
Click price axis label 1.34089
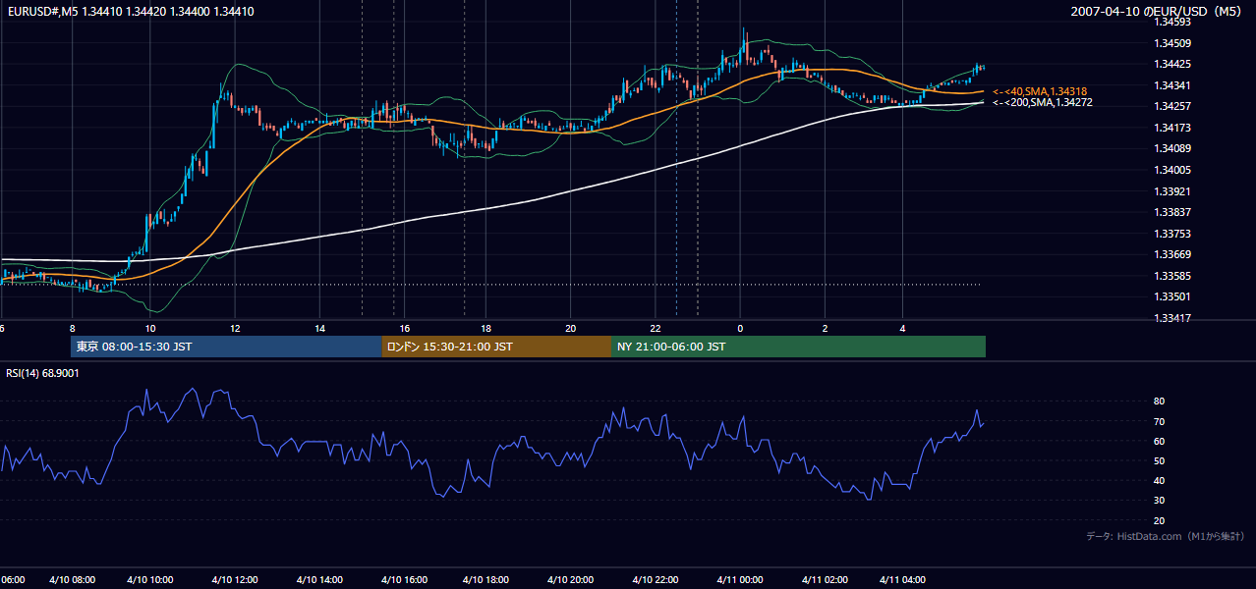click(1172, 149)
